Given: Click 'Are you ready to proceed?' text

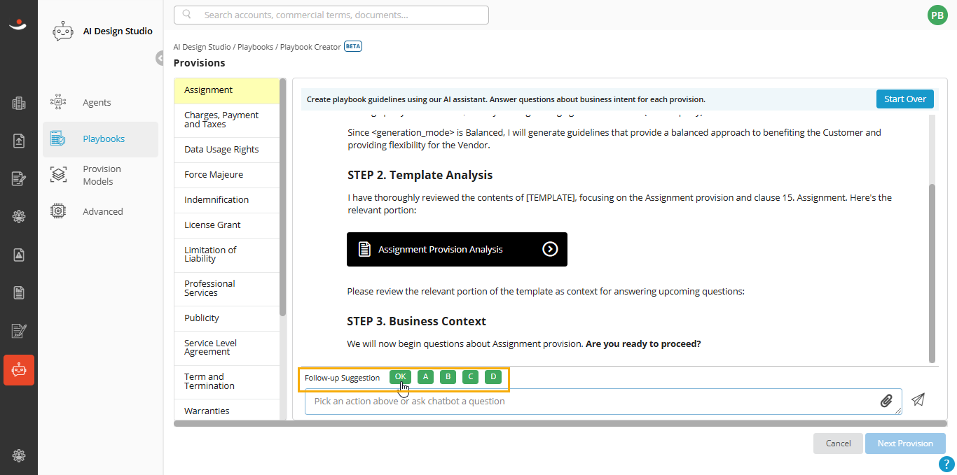Looking at the screenshot, I should coord(643,344).
